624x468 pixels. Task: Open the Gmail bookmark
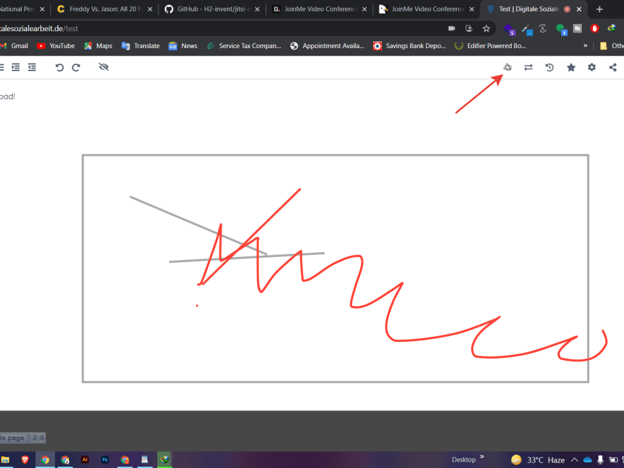click(15, 46)
